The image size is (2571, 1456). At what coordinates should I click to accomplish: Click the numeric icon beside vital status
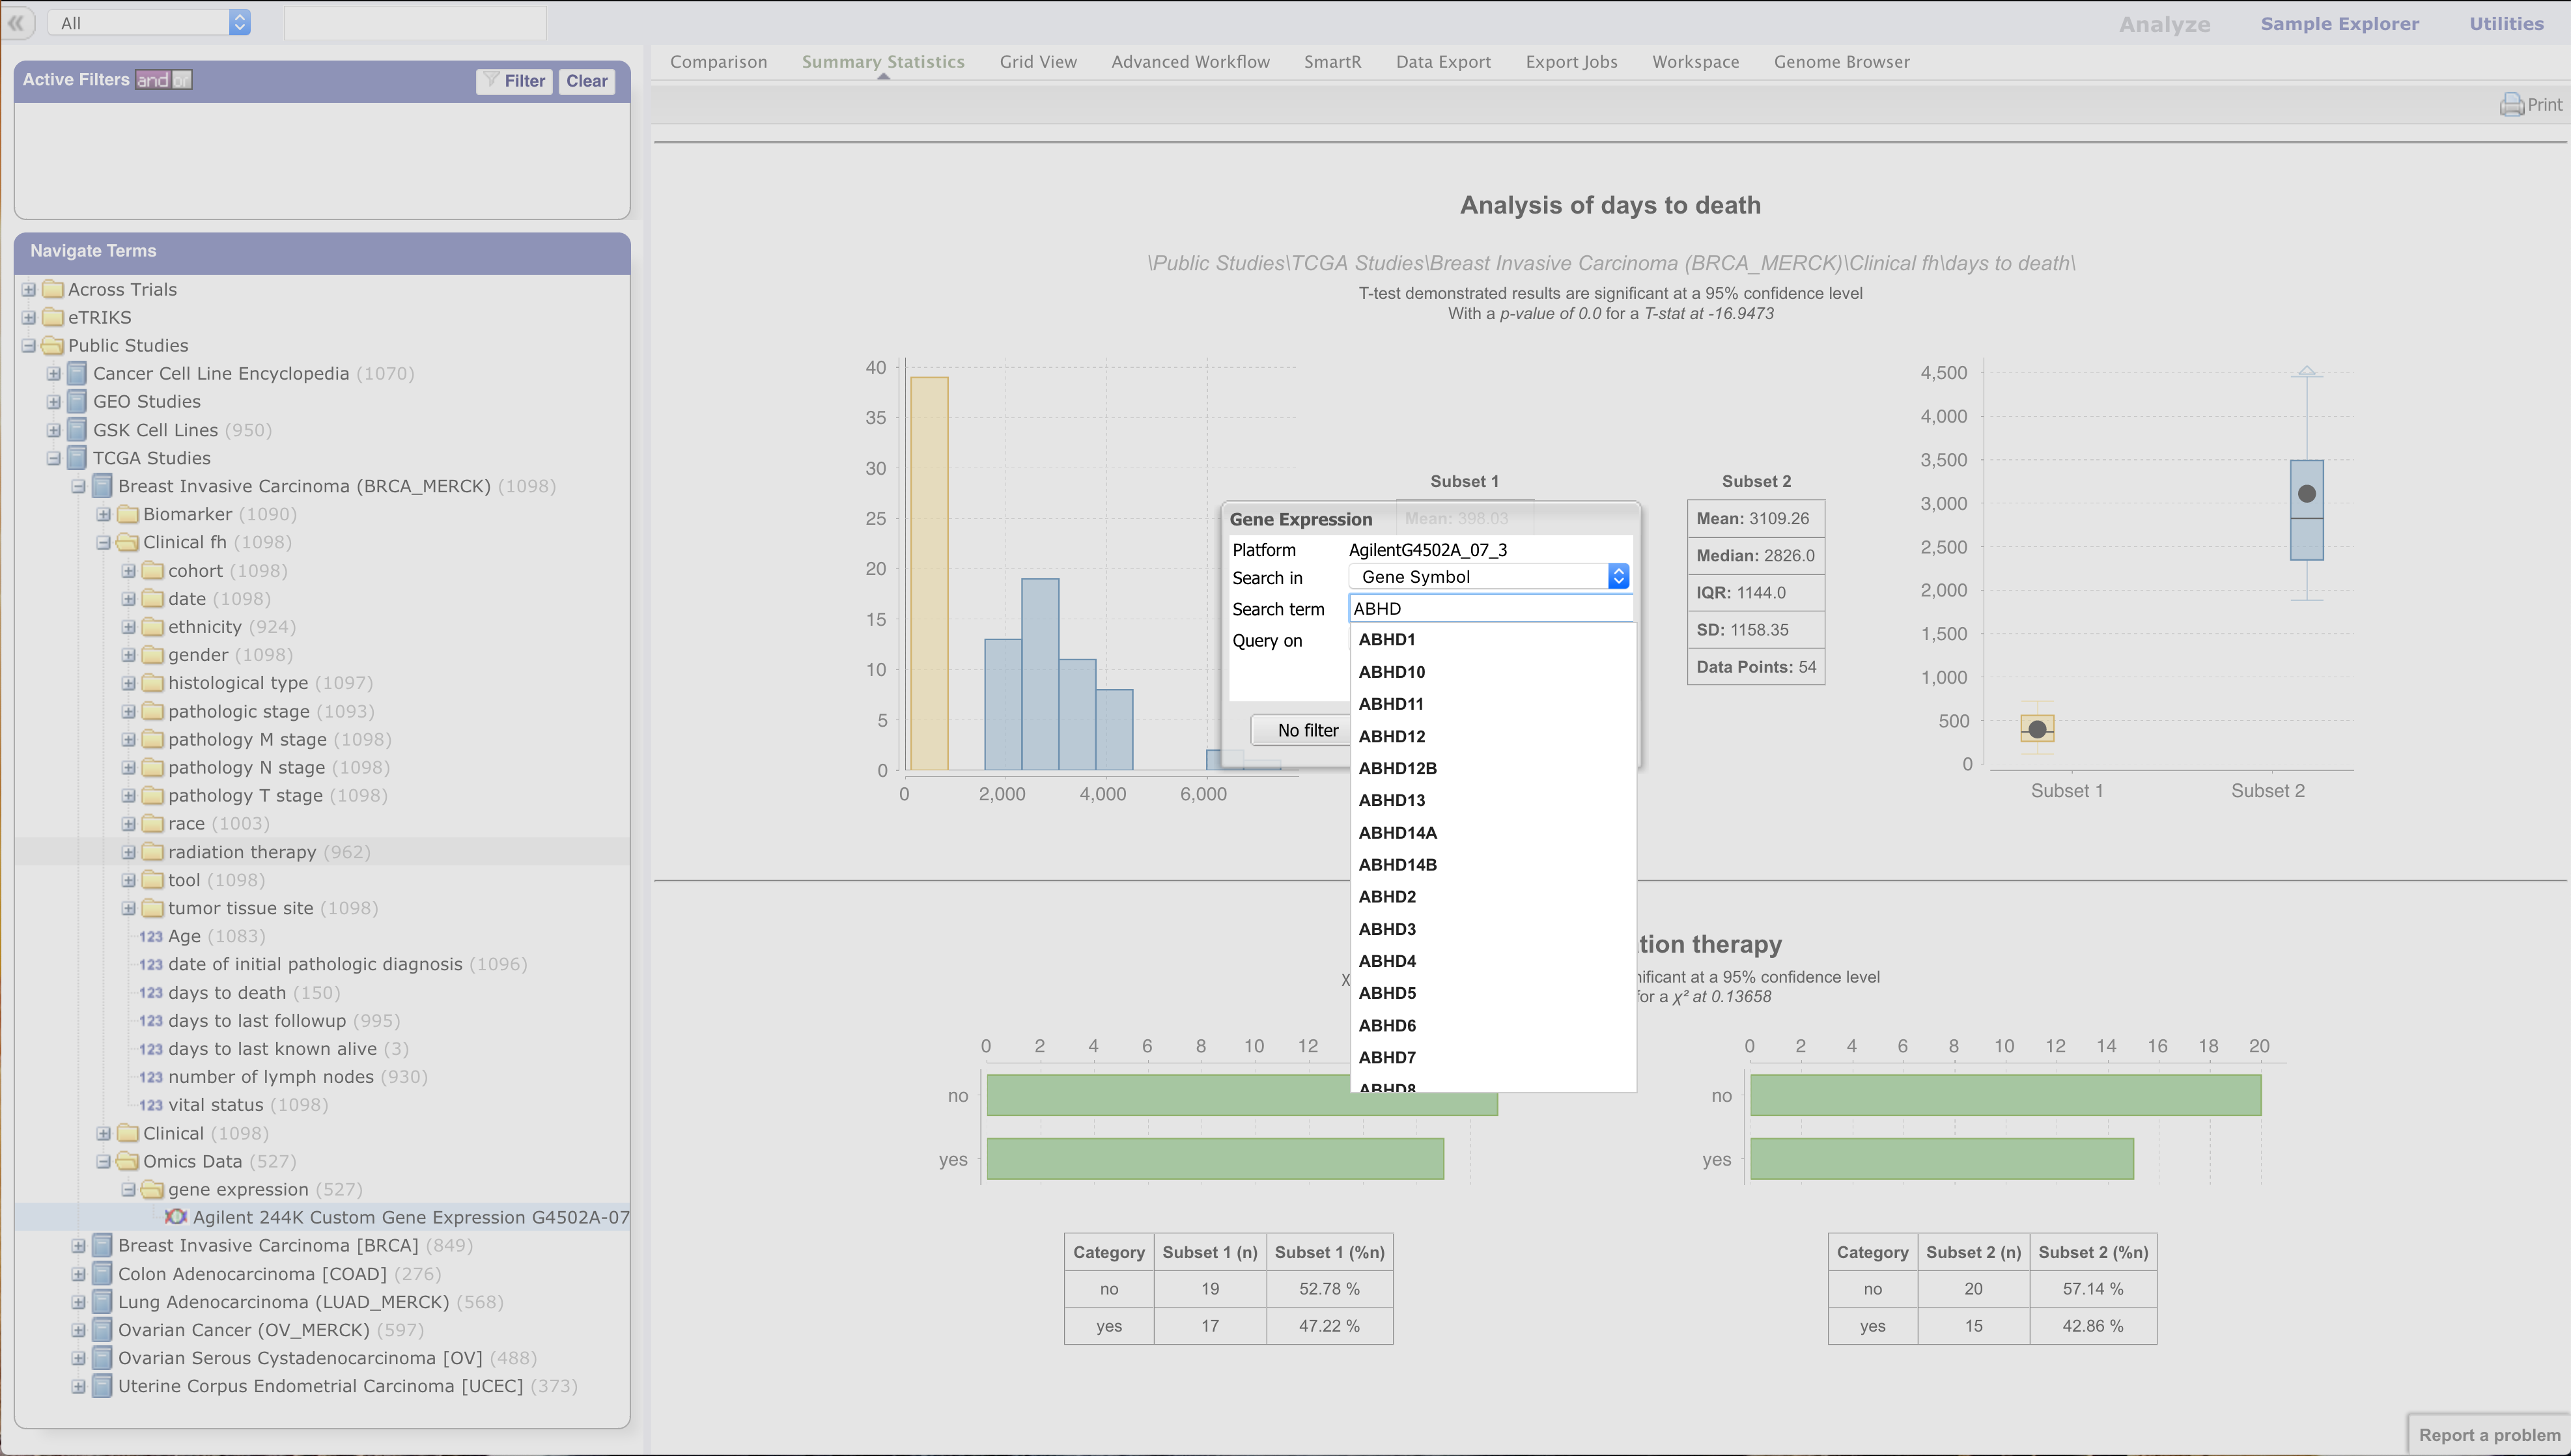point(150,1105)
